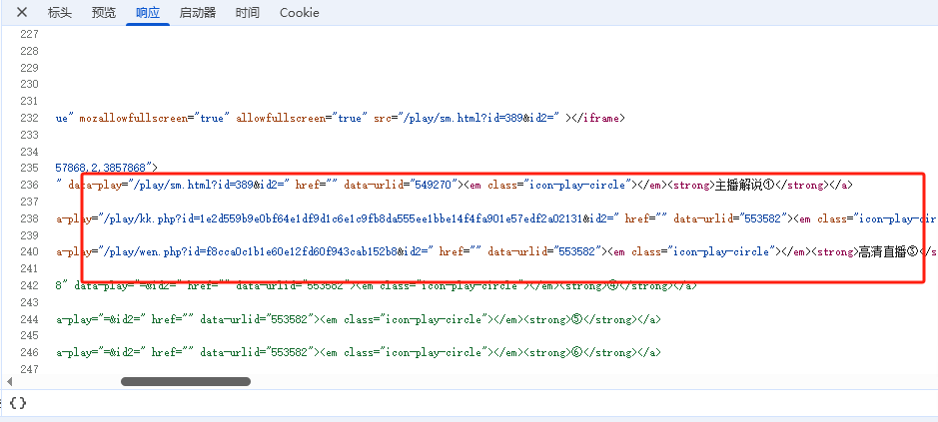Click line number 246 in the gutter
Image resolution: width=938 pixels, height=422 pixels.
28,352
